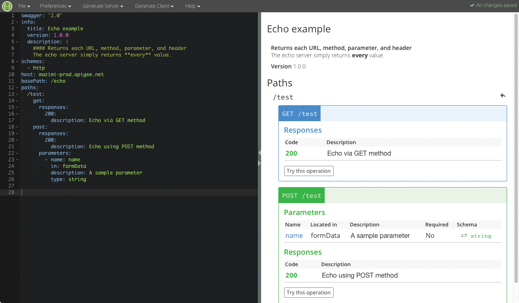Collapse the schemes fold arrow on line 8
The width and height of the screenshot is (519, 303).
(16, 61)
